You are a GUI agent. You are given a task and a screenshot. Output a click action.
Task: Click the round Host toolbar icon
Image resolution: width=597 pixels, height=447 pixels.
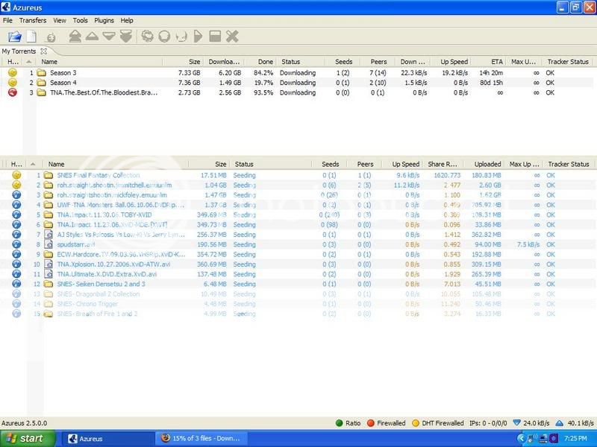[x=164, y=37]
